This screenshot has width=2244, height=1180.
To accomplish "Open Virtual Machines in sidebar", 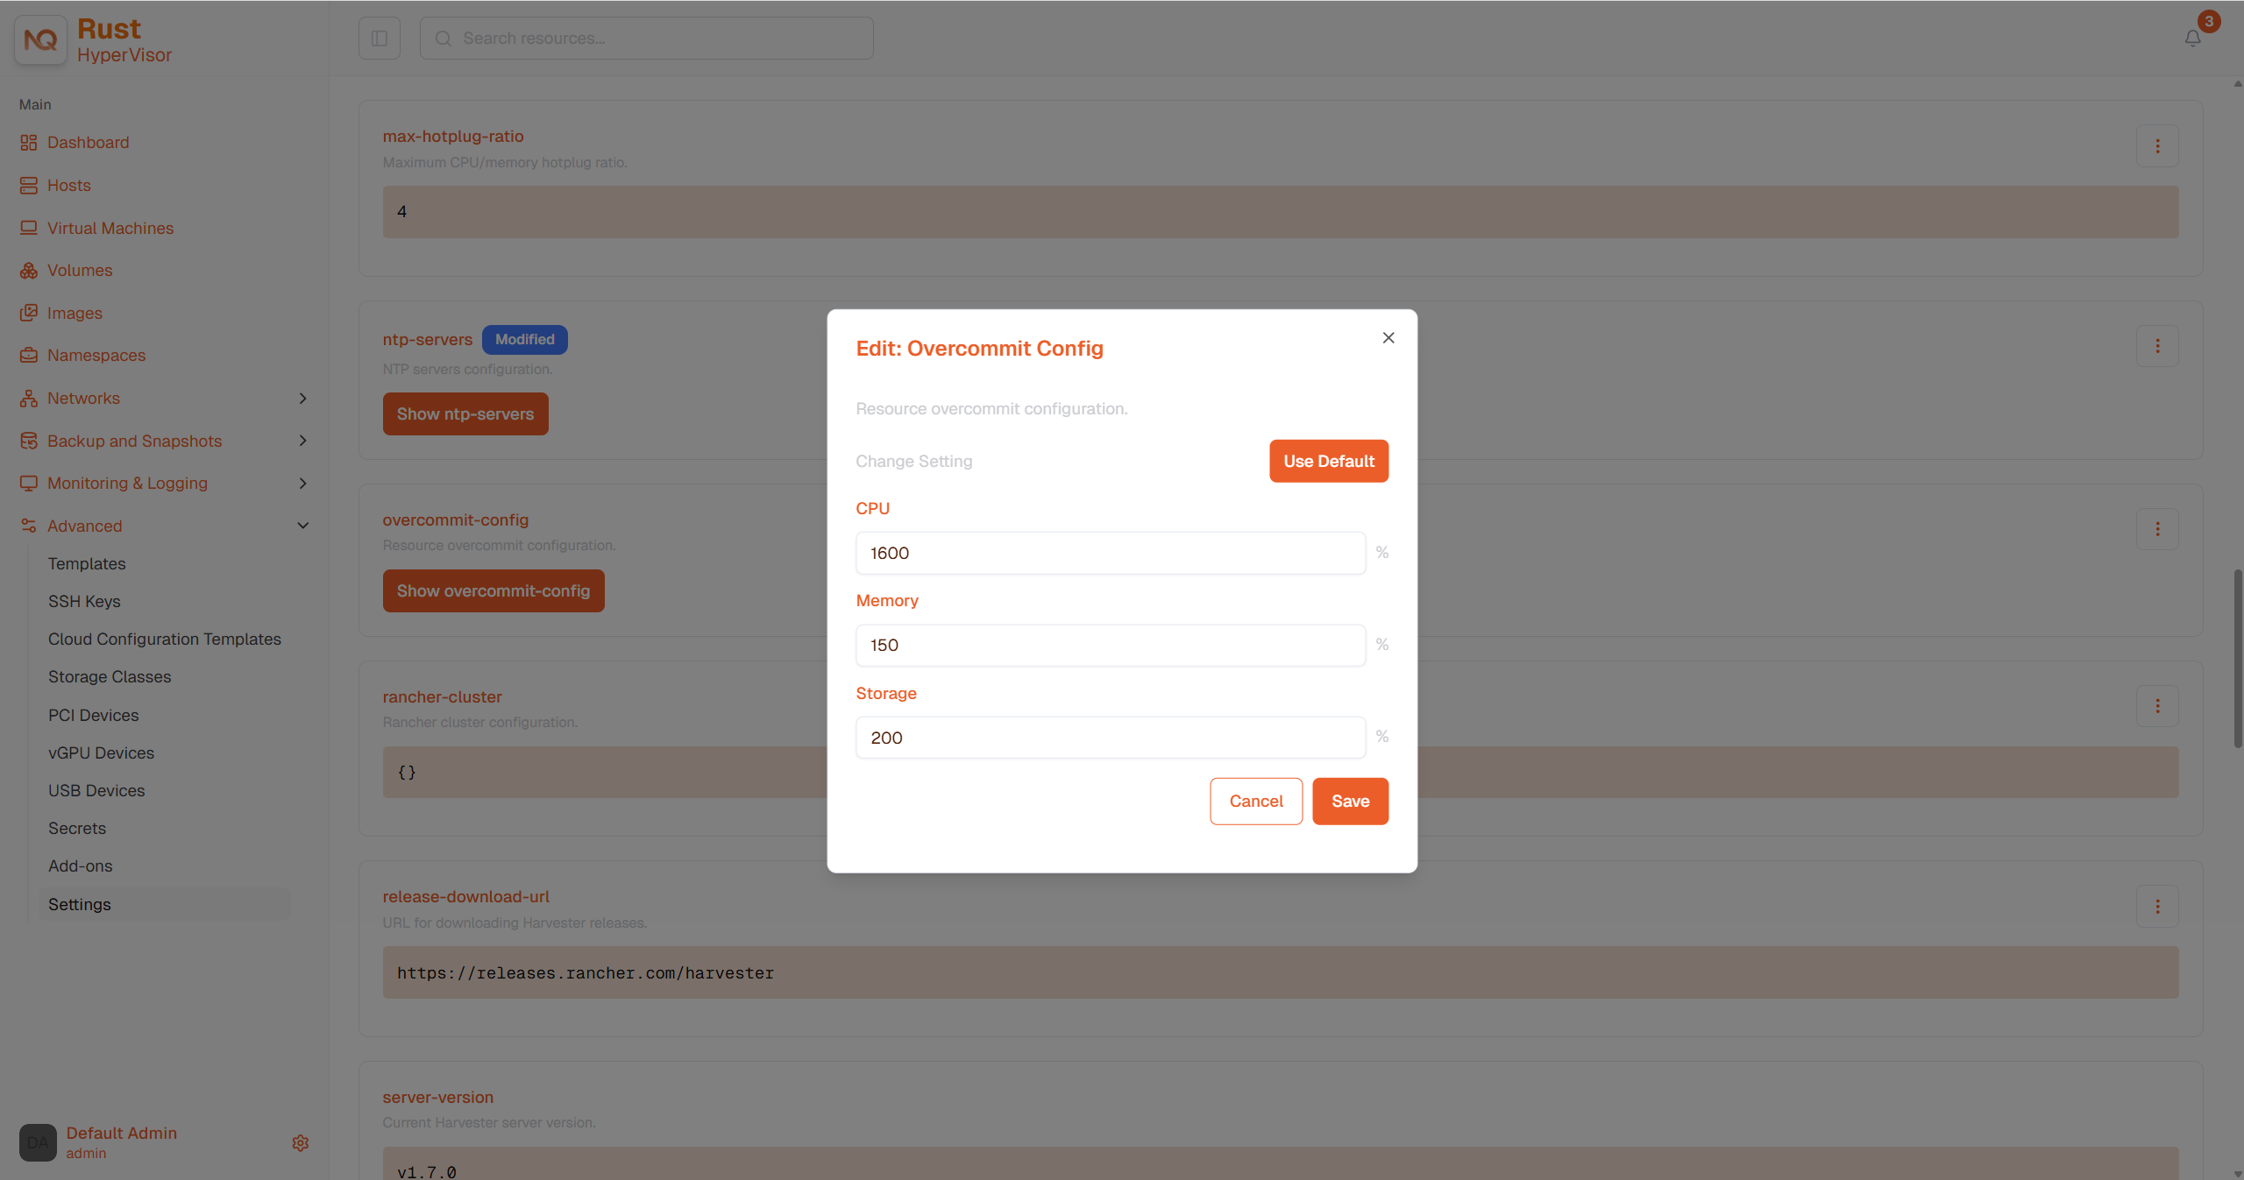I will click(110, 228).
